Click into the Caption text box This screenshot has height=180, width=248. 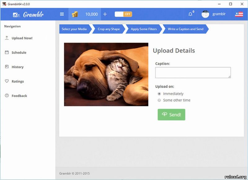[193, 72]
